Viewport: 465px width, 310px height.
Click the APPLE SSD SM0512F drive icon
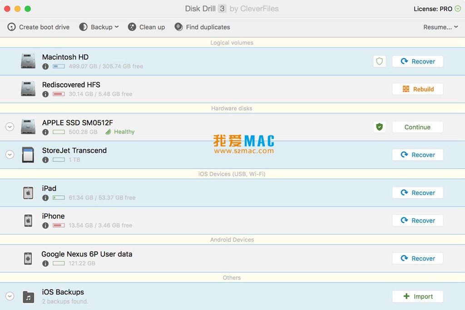point(28,127)
